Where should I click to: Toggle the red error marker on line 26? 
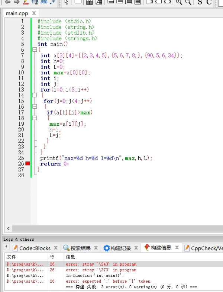click(28, 164)
